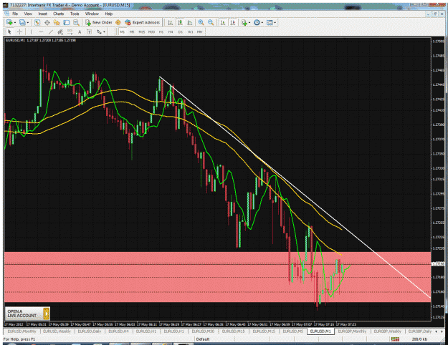This screenshot has width=448, height=345.
Task: Switch chart to candlesticks icon
Action: point(180,22)
